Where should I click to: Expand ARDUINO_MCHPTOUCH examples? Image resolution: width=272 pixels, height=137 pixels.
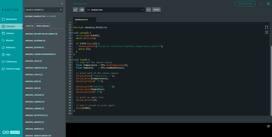36,115
